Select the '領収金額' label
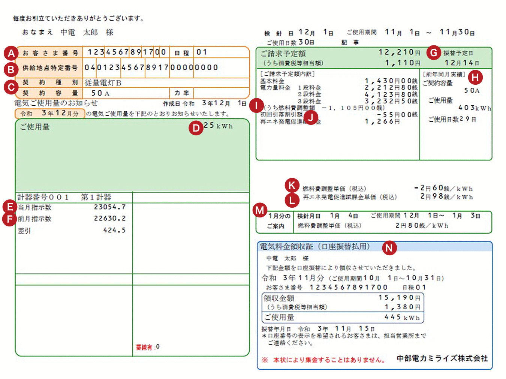 [x=279, y=298]
